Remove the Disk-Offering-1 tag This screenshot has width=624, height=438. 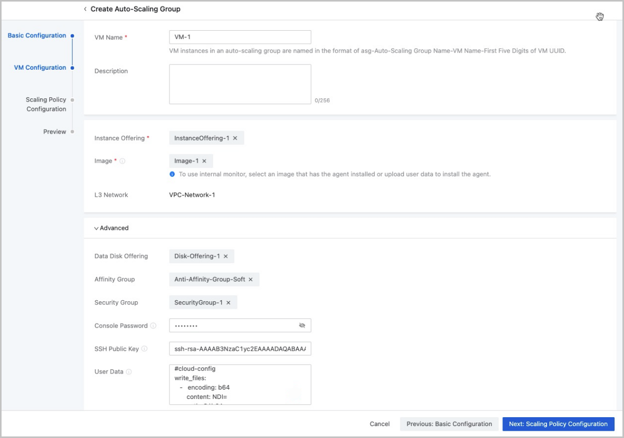click(226, 256)
